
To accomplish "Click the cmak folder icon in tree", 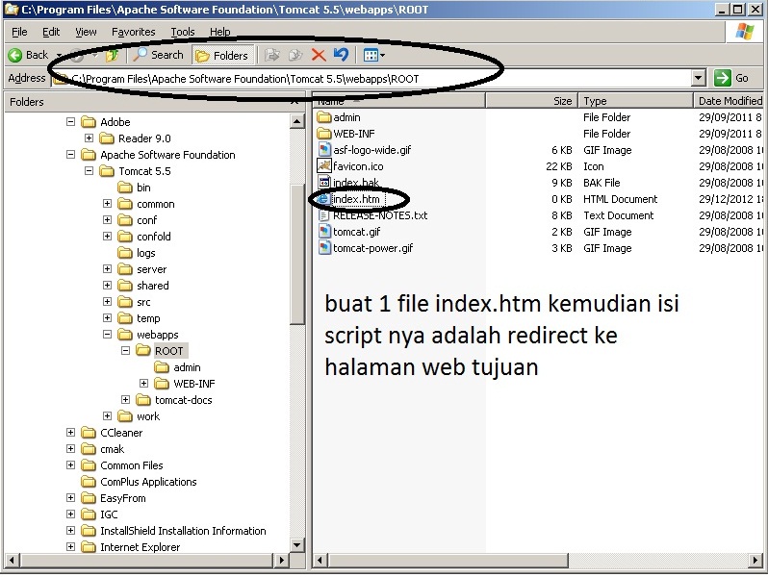I will click(x=89, y=449).
